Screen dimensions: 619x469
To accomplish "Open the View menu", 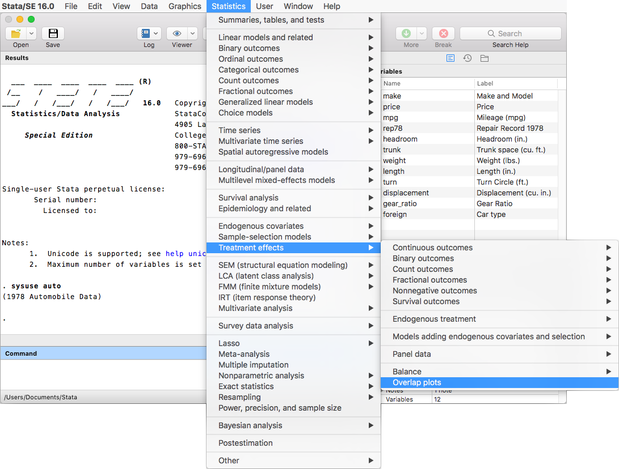I will [121, 6].
